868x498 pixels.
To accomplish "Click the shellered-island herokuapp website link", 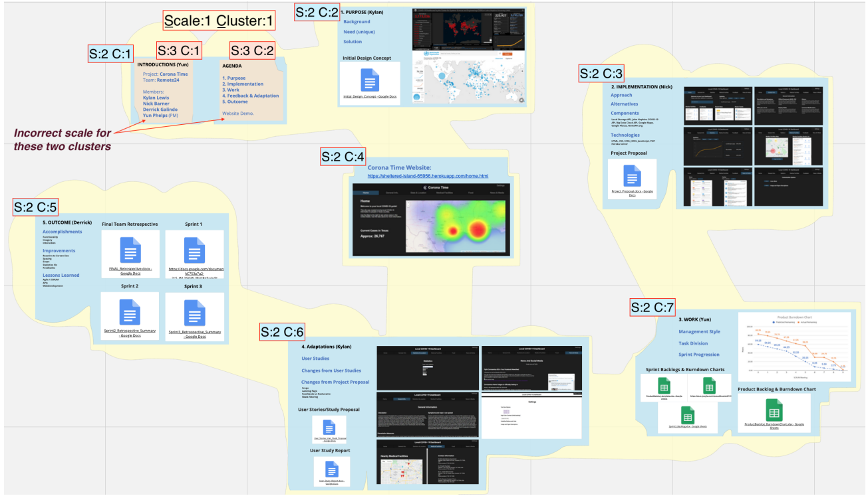I will [x=428, y=176].
